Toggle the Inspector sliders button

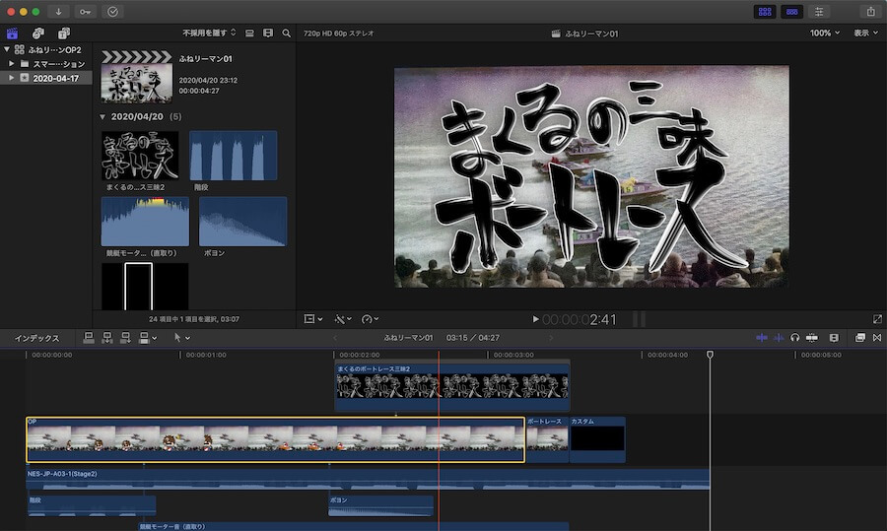819,11
